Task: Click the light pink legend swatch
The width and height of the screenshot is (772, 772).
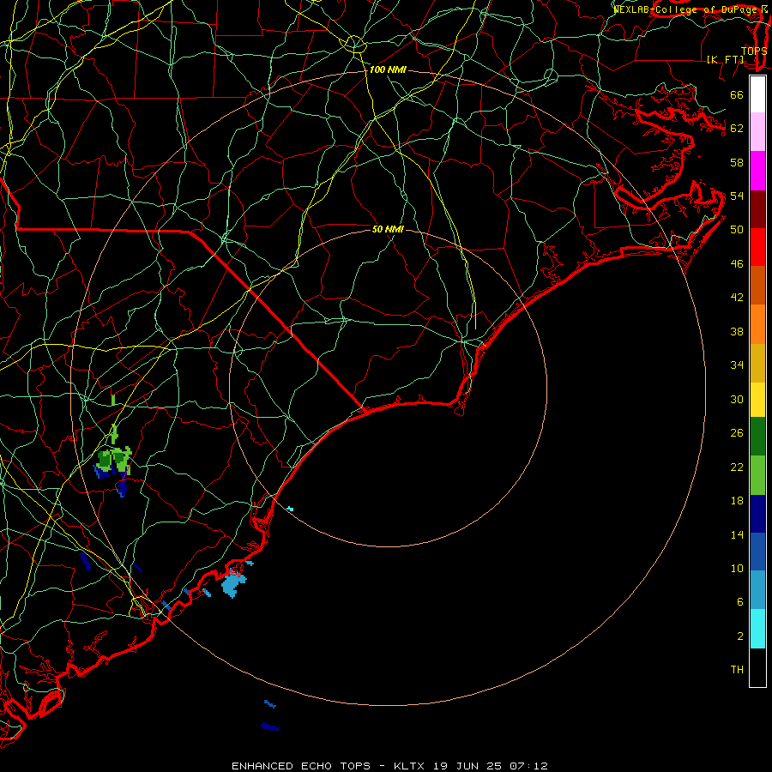Action: tap(757, 132)
